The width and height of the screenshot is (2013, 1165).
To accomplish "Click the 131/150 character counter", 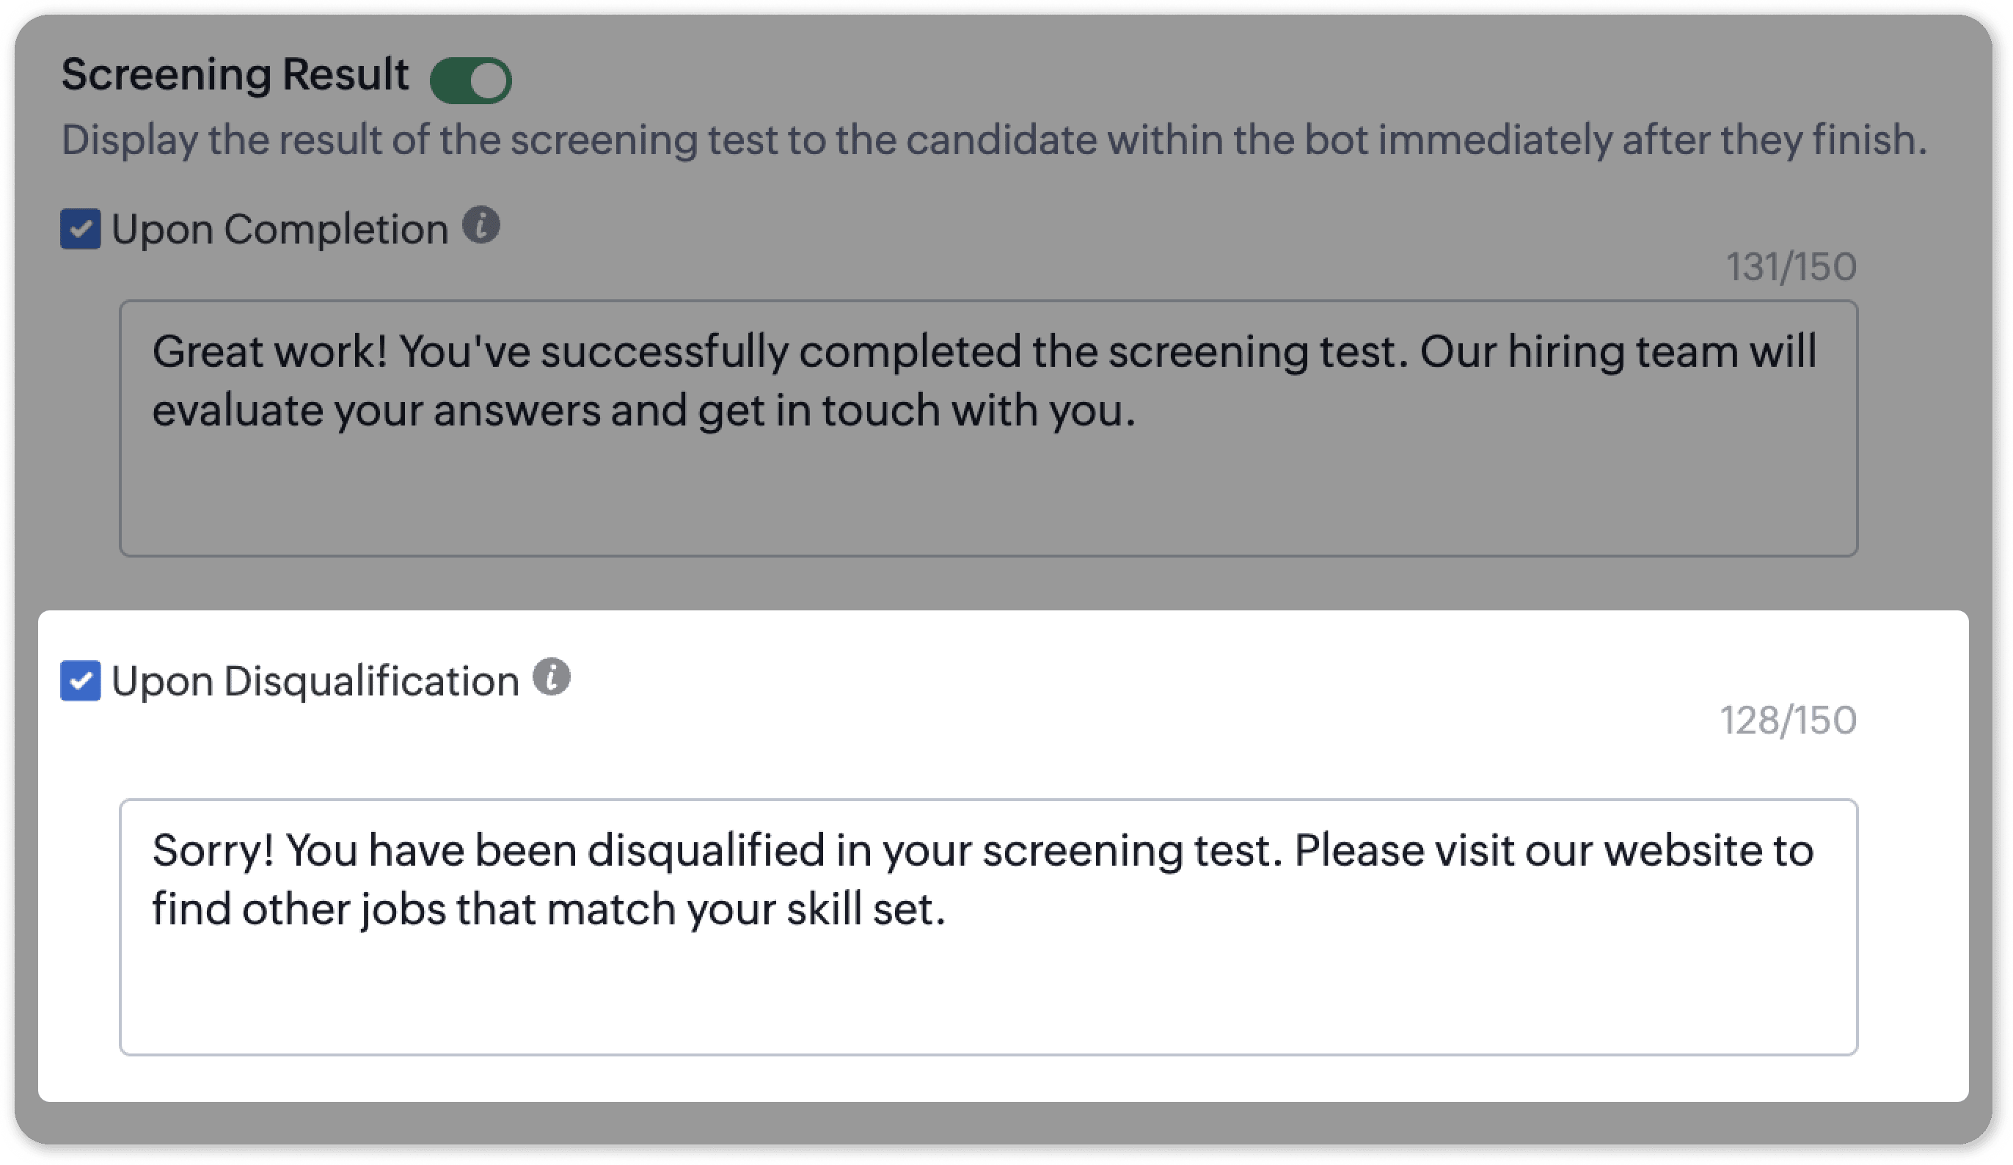I will pyautogui.click(x=1791, y=267).
